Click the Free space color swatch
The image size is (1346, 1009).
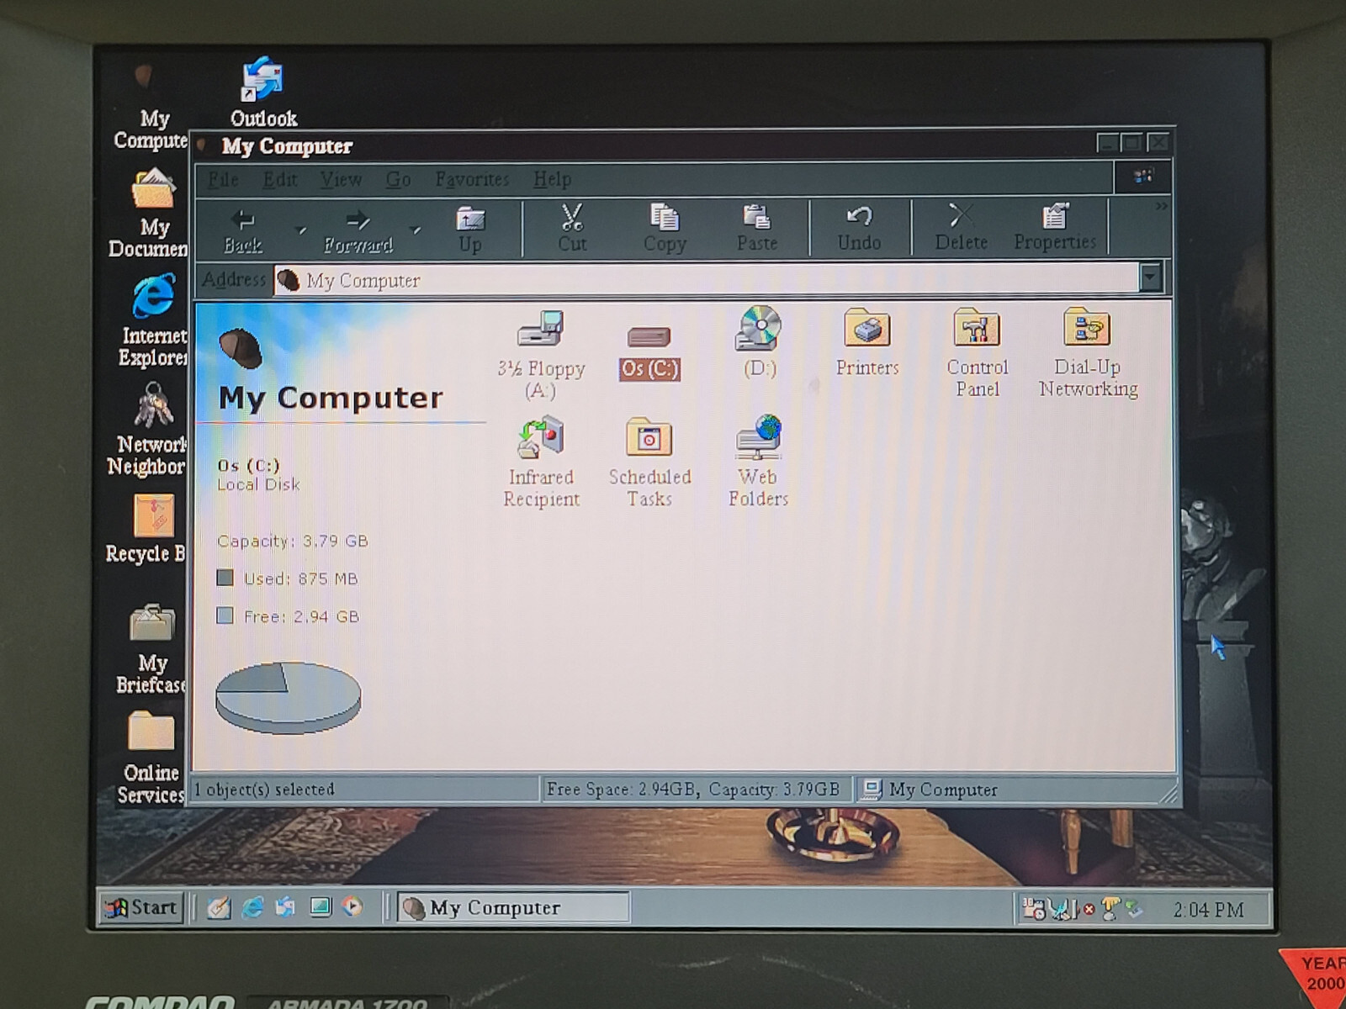click(x=225, y=615)
